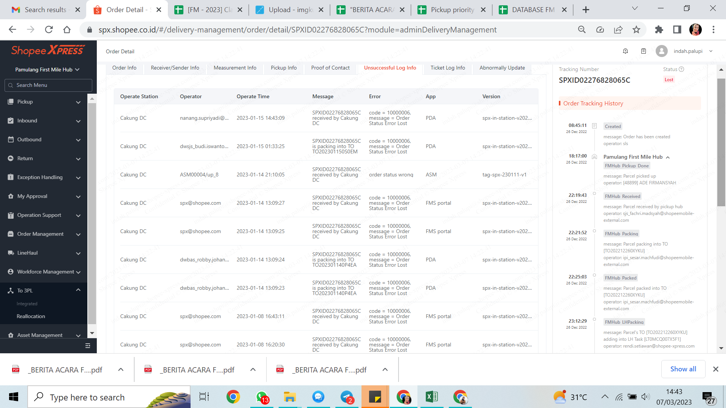Open the Integrated submenu item

(x=27, y=304)
